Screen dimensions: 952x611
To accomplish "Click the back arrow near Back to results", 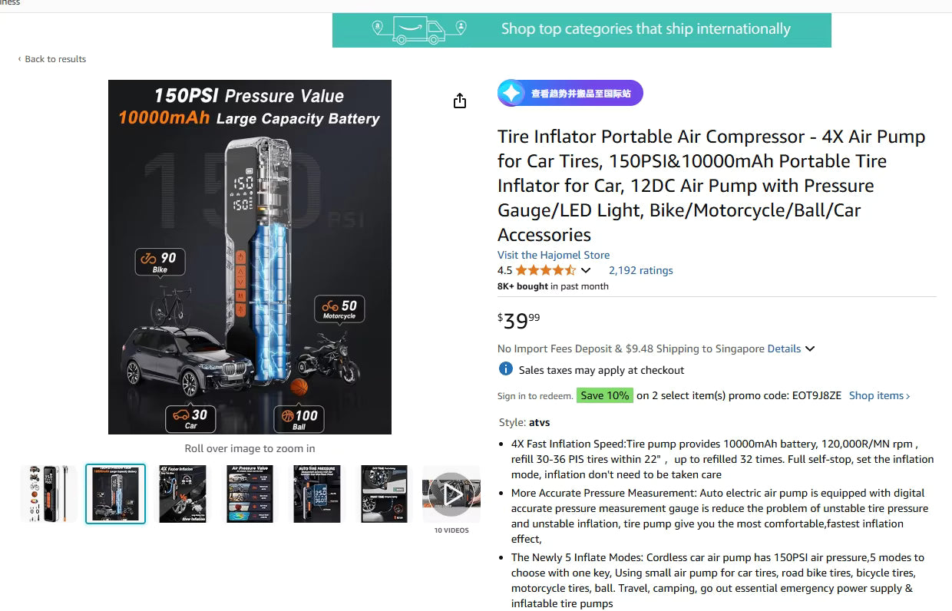I will pos(20,59).
